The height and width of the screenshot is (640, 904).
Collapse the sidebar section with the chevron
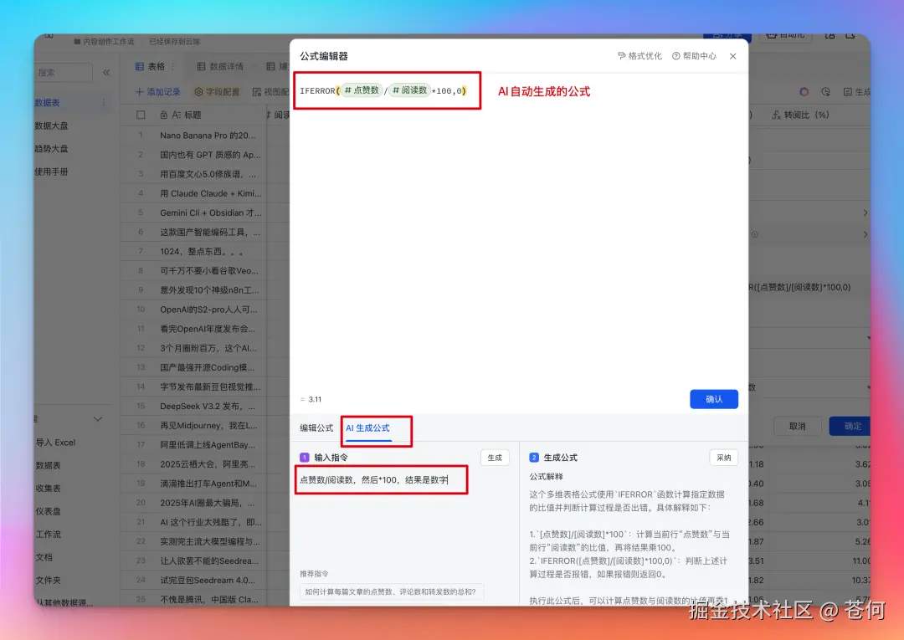[x=98, y=418]
